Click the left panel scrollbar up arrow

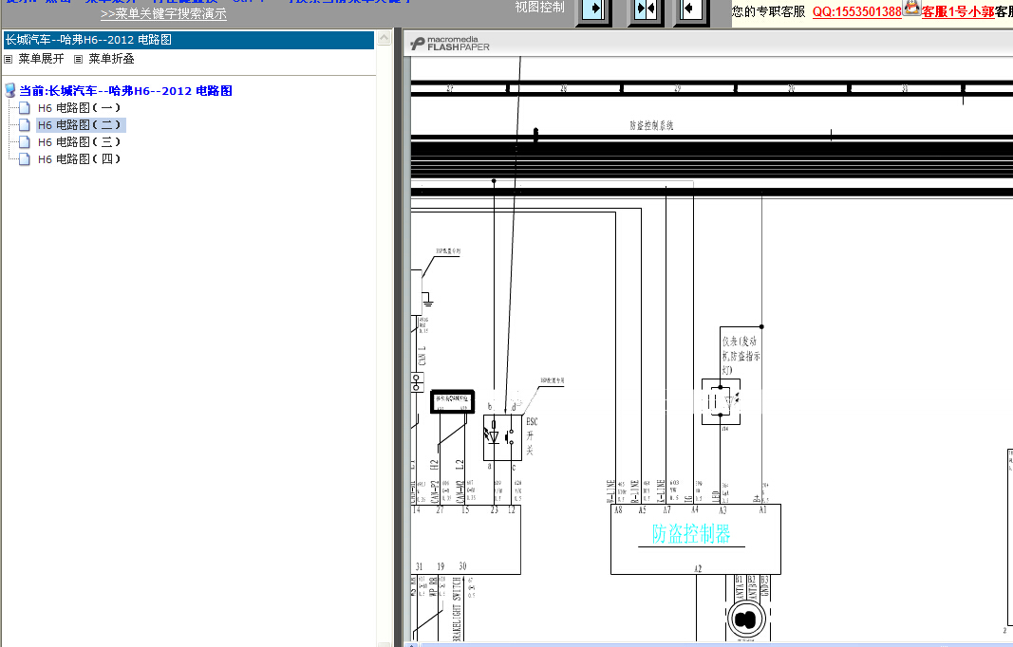tap(384, 38)
